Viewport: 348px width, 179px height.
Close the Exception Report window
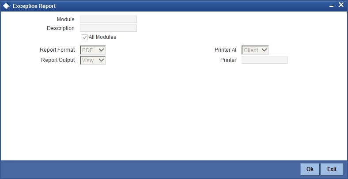pyautogui.click(x=341, y=5)
